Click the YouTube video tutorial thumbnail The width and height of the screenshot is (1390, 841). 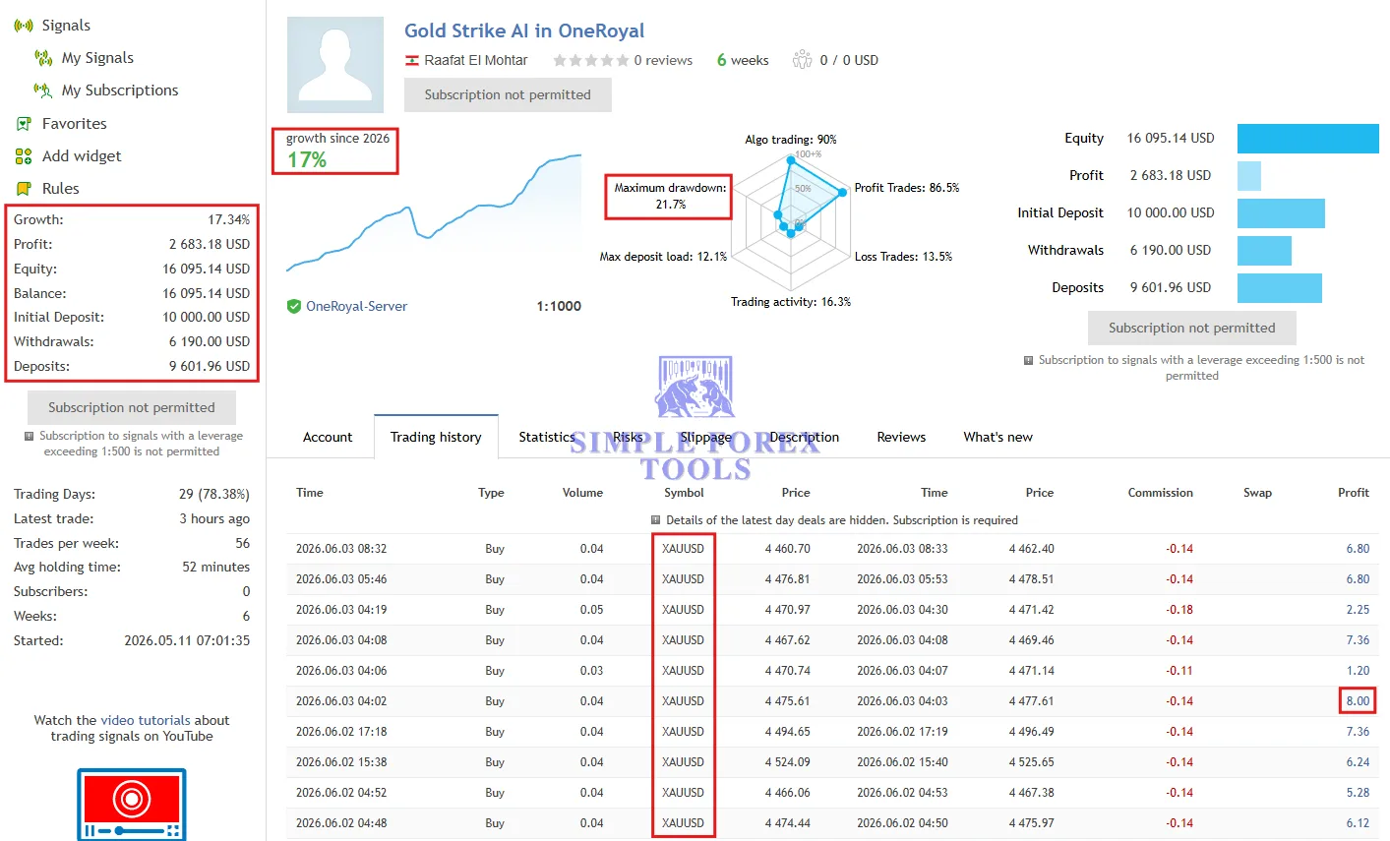tap(132, 804)
